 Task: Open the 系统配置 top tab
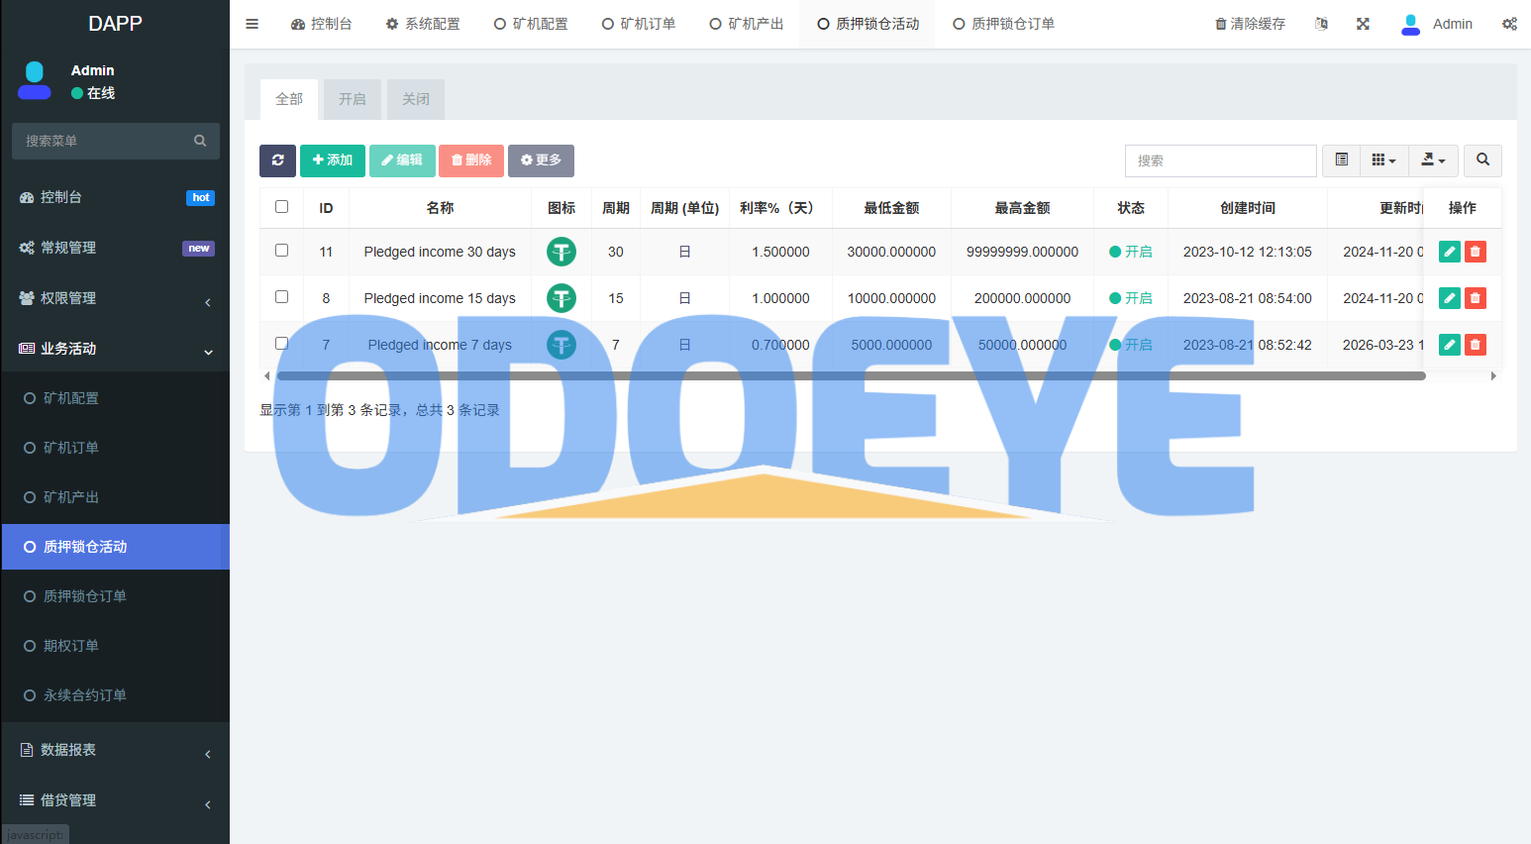coord(423,24)
